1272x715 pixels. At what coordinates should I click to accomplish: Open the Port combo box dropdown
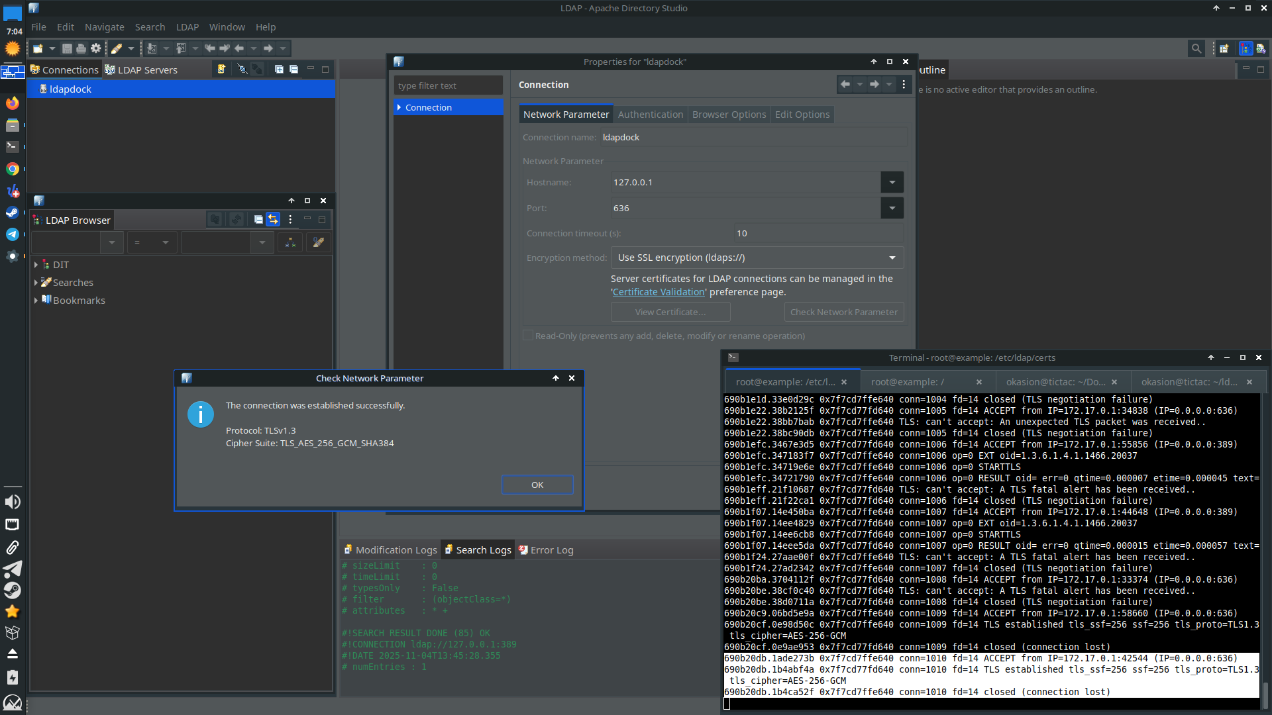click(x=892, y=209)
